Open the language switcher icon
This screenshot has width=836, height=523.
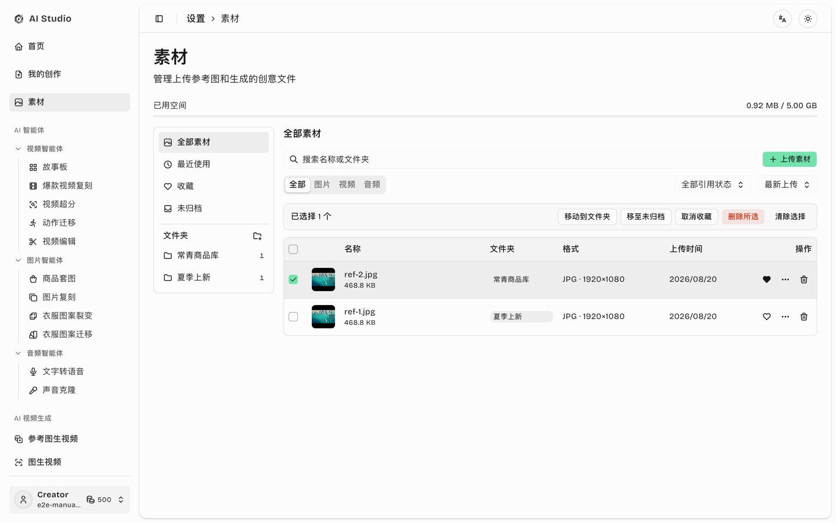coord(782,19)
